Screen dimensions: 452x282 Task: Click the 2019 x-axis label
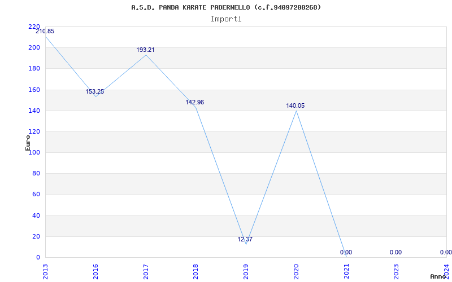(246, 272)
